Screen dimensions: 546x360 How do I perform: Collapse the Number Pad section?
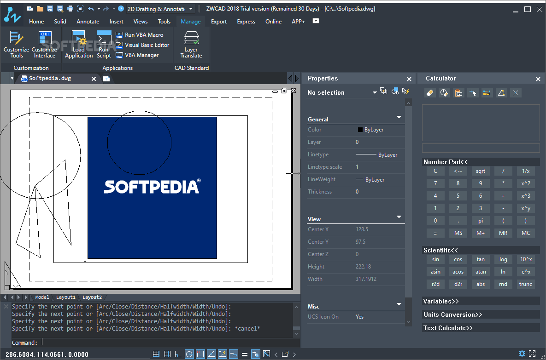481,162
